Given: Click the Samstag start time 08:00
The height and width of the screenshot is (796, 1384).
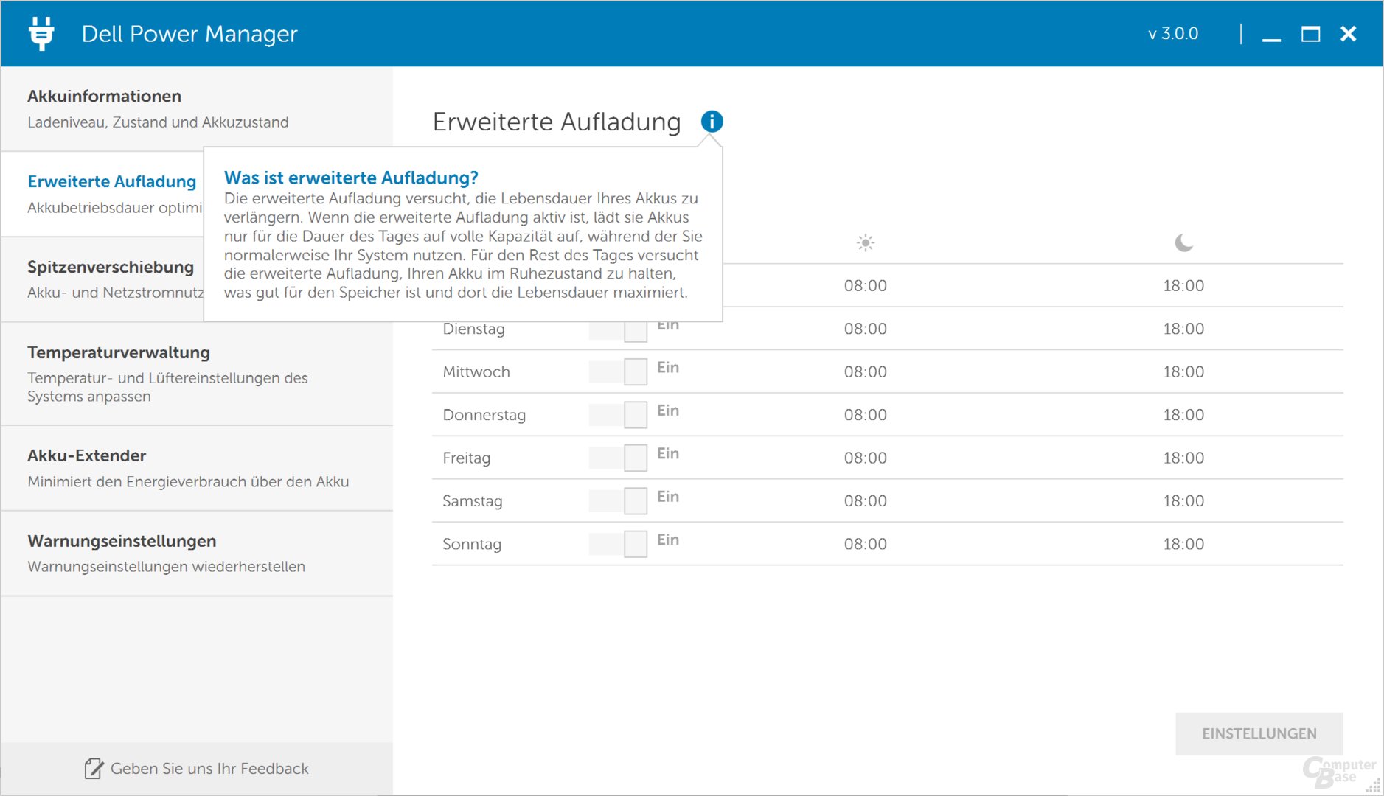Looking at the screenshot, I should [866, 501].
